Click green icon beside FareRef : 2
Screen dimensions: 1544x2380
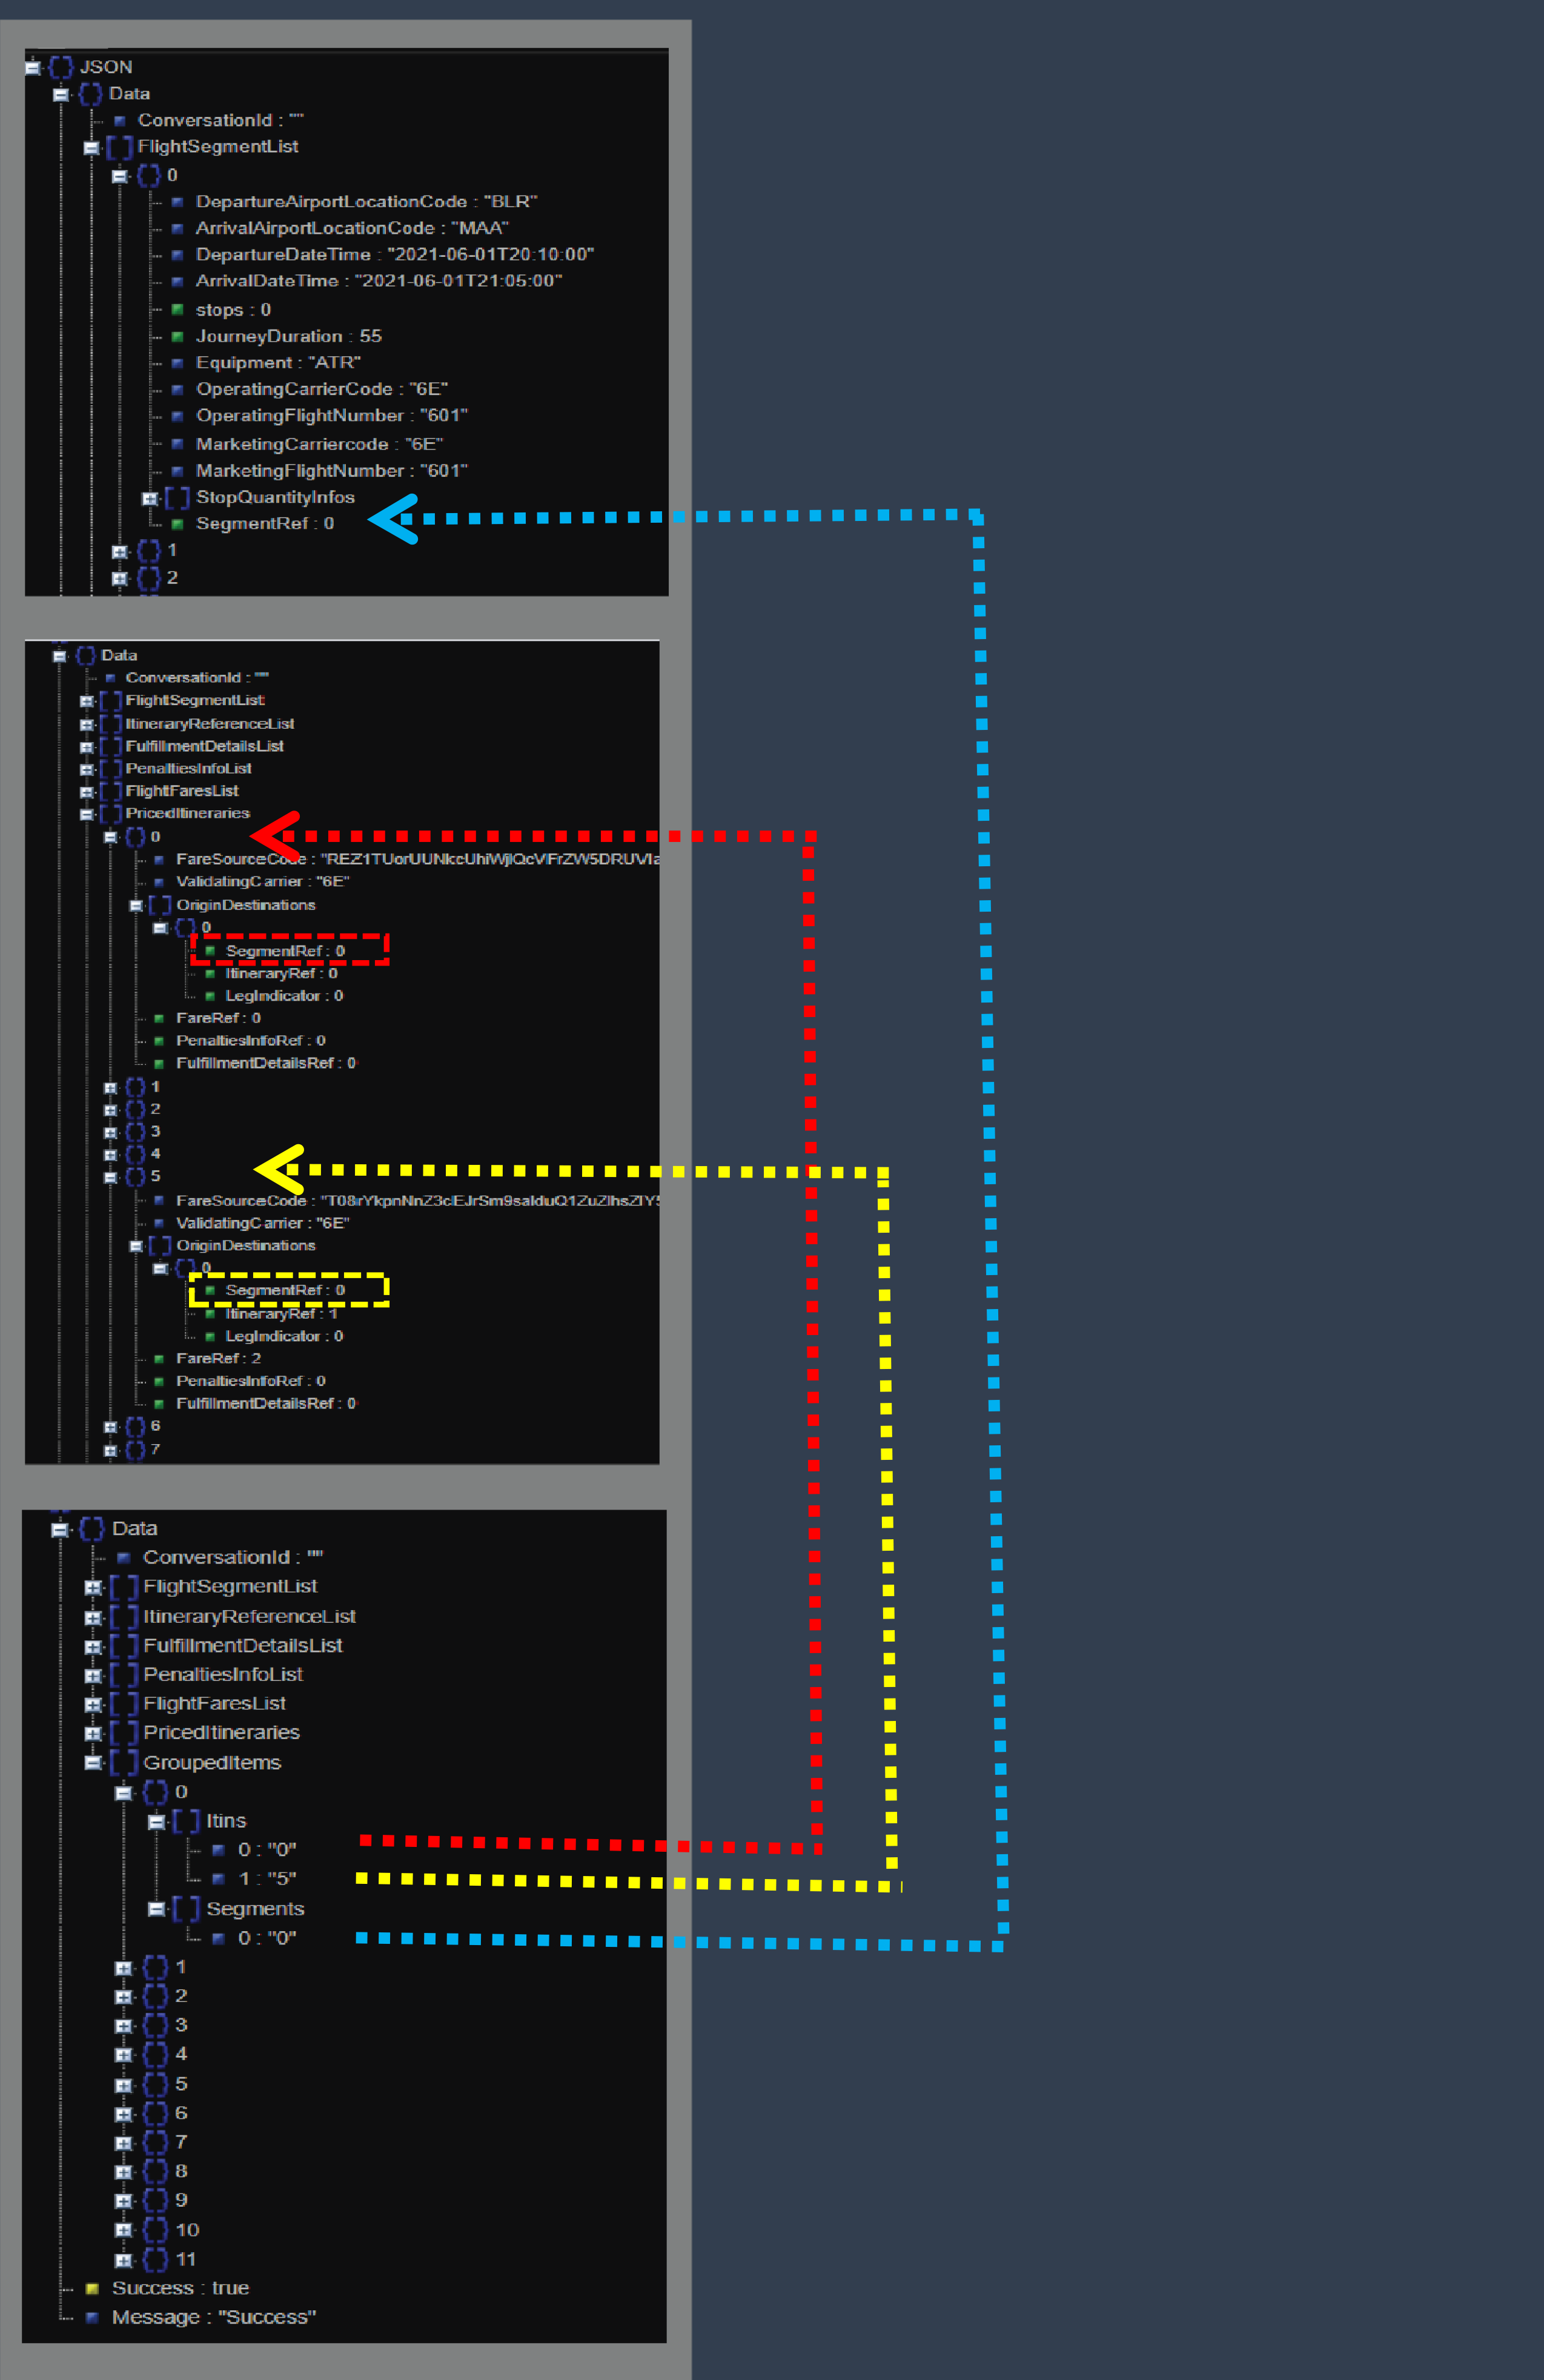[x=159, y=1359]
